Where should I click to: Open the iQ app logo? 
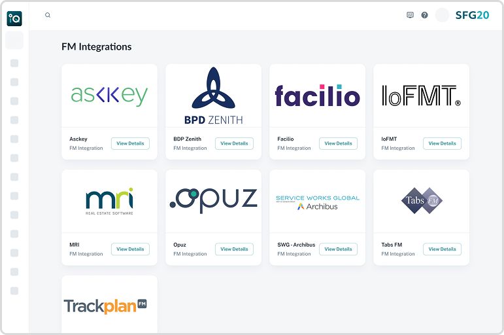(x=14, y=18)
